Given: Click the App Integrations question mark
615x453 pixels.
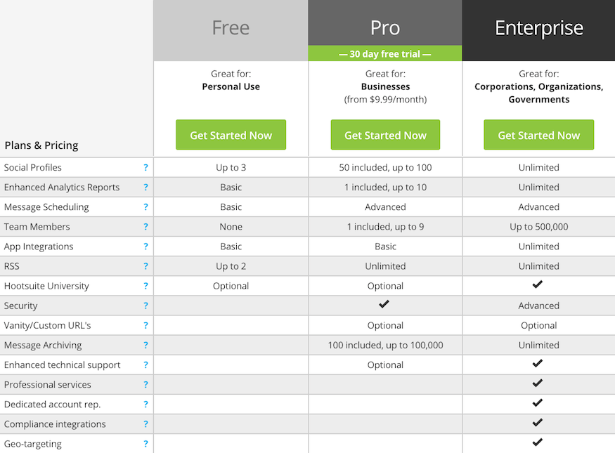Looking at the screenshot, I should pyautogui.click(x=145, y=246).
